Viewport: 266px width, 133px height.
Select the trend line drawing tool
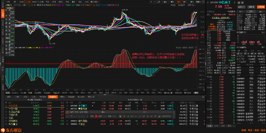pyautogui.click(x=68, y=116)
